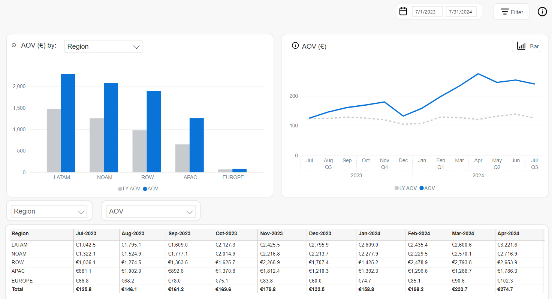Edit the start date 7/1/2023 field
The image size is (552, 299).
pyautogui.click(x=428, y=12)
